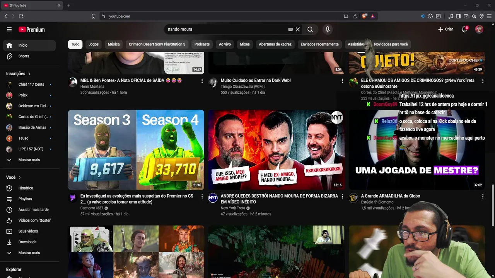Open the Henri Montana channel link
This screenshot has height=278, width=495.
click(x=92, y=86)
